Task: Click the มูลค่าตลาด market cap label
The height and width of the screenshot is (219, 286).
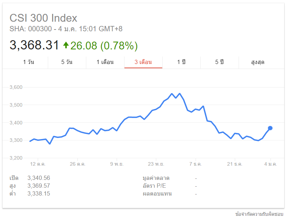Action: pyautogui.click(x=156, y=178)
